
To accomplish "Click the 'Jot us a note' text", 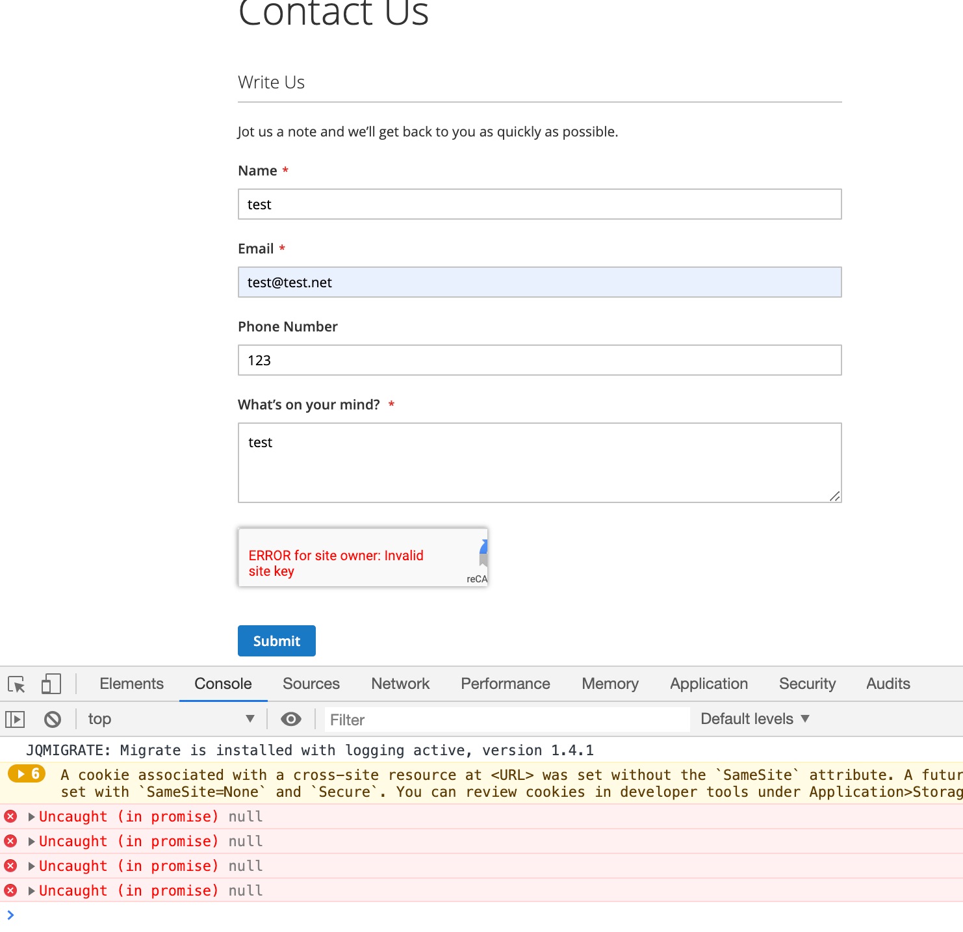I will pos(428,132).
